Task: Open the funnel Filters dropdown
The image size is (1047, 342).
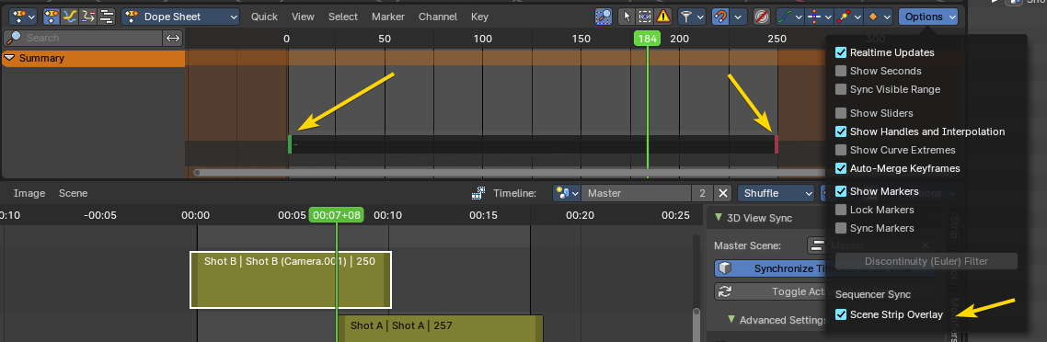Action: pyautogui.click(x=692, y=16)
